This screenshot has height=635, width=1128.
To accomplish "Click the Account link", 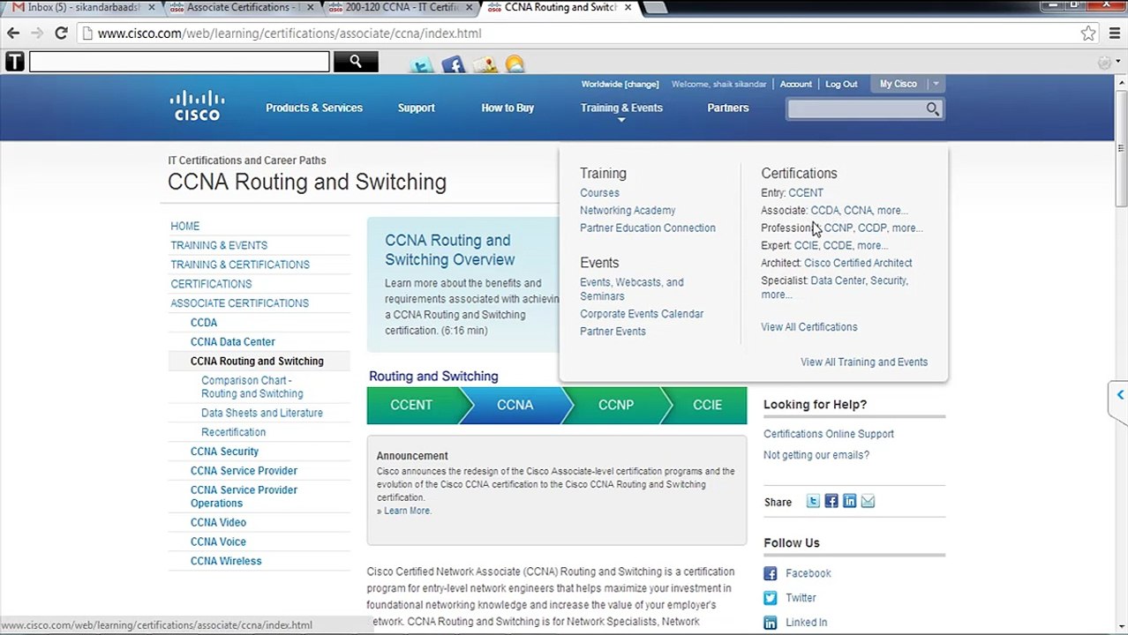I will (x=796, y=85).
